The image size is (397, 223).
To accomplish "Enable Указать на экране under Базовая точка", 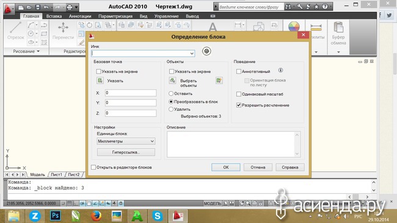I will [98, 71].
